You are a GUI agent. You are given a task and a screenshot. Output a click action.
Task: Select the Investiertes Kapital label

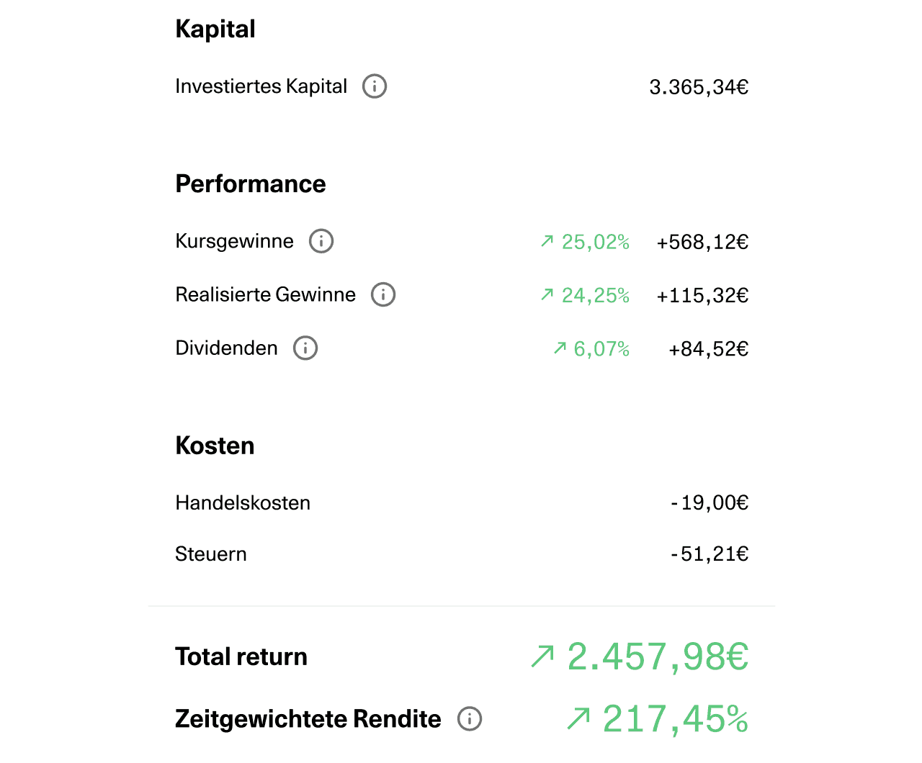261,86
